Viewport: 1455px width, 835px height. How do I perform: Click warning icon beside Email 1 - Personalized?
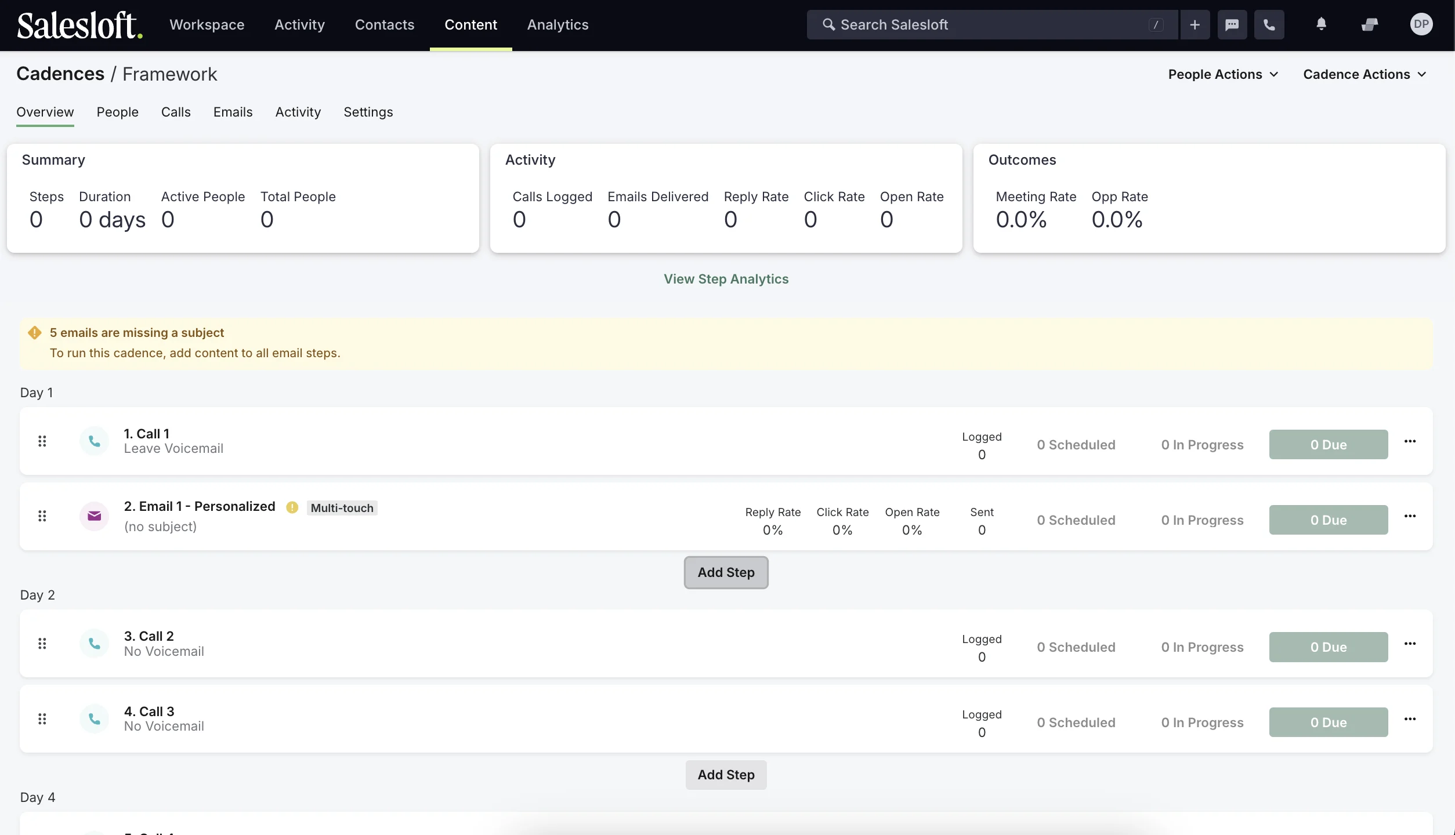(x=292, y=507)
